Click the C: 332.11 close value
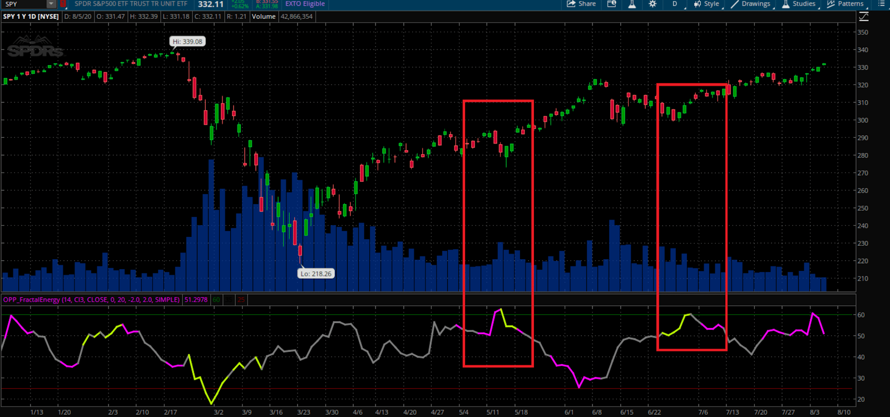The width and height of the screenshot is (890, 417). 207,17
